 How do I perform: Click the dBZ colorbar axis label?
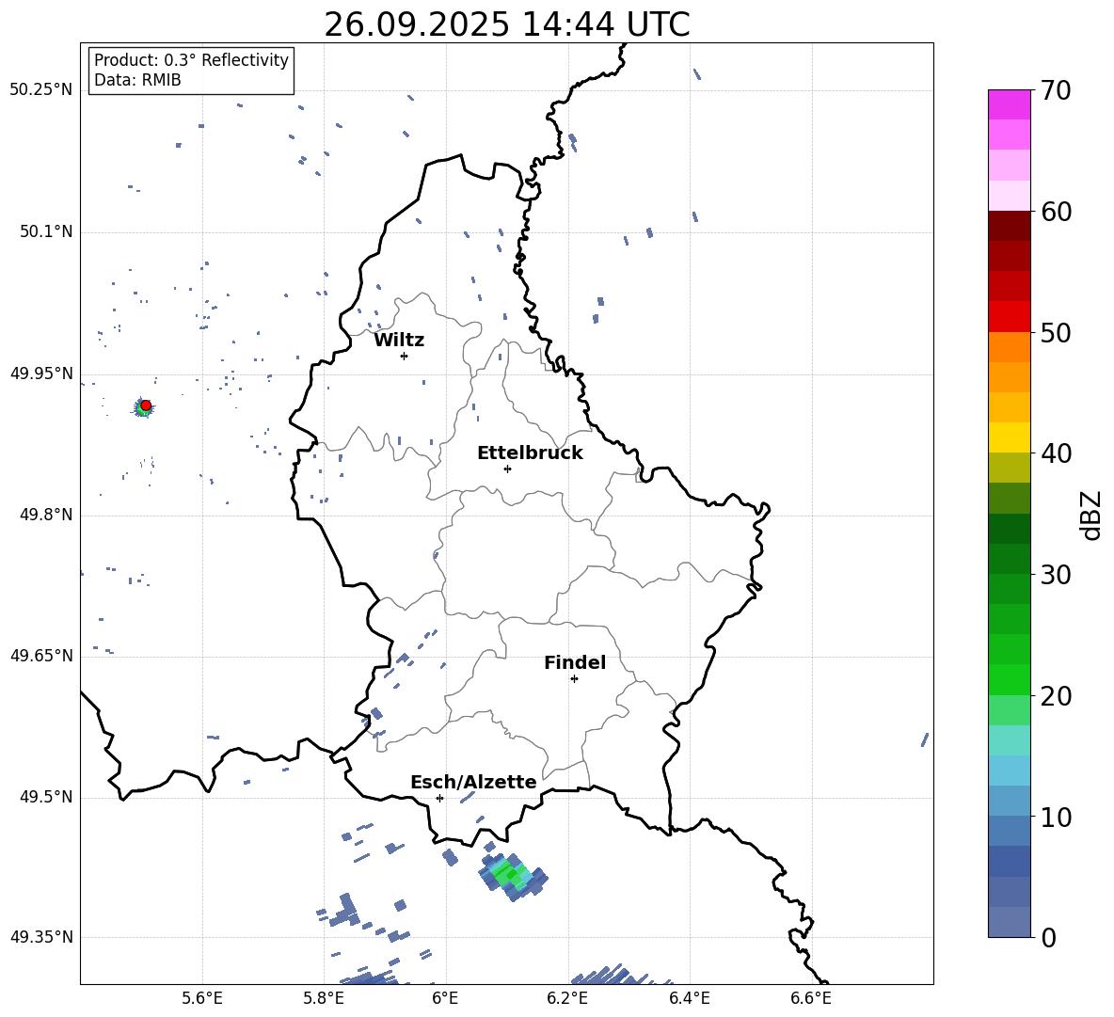1090,515
